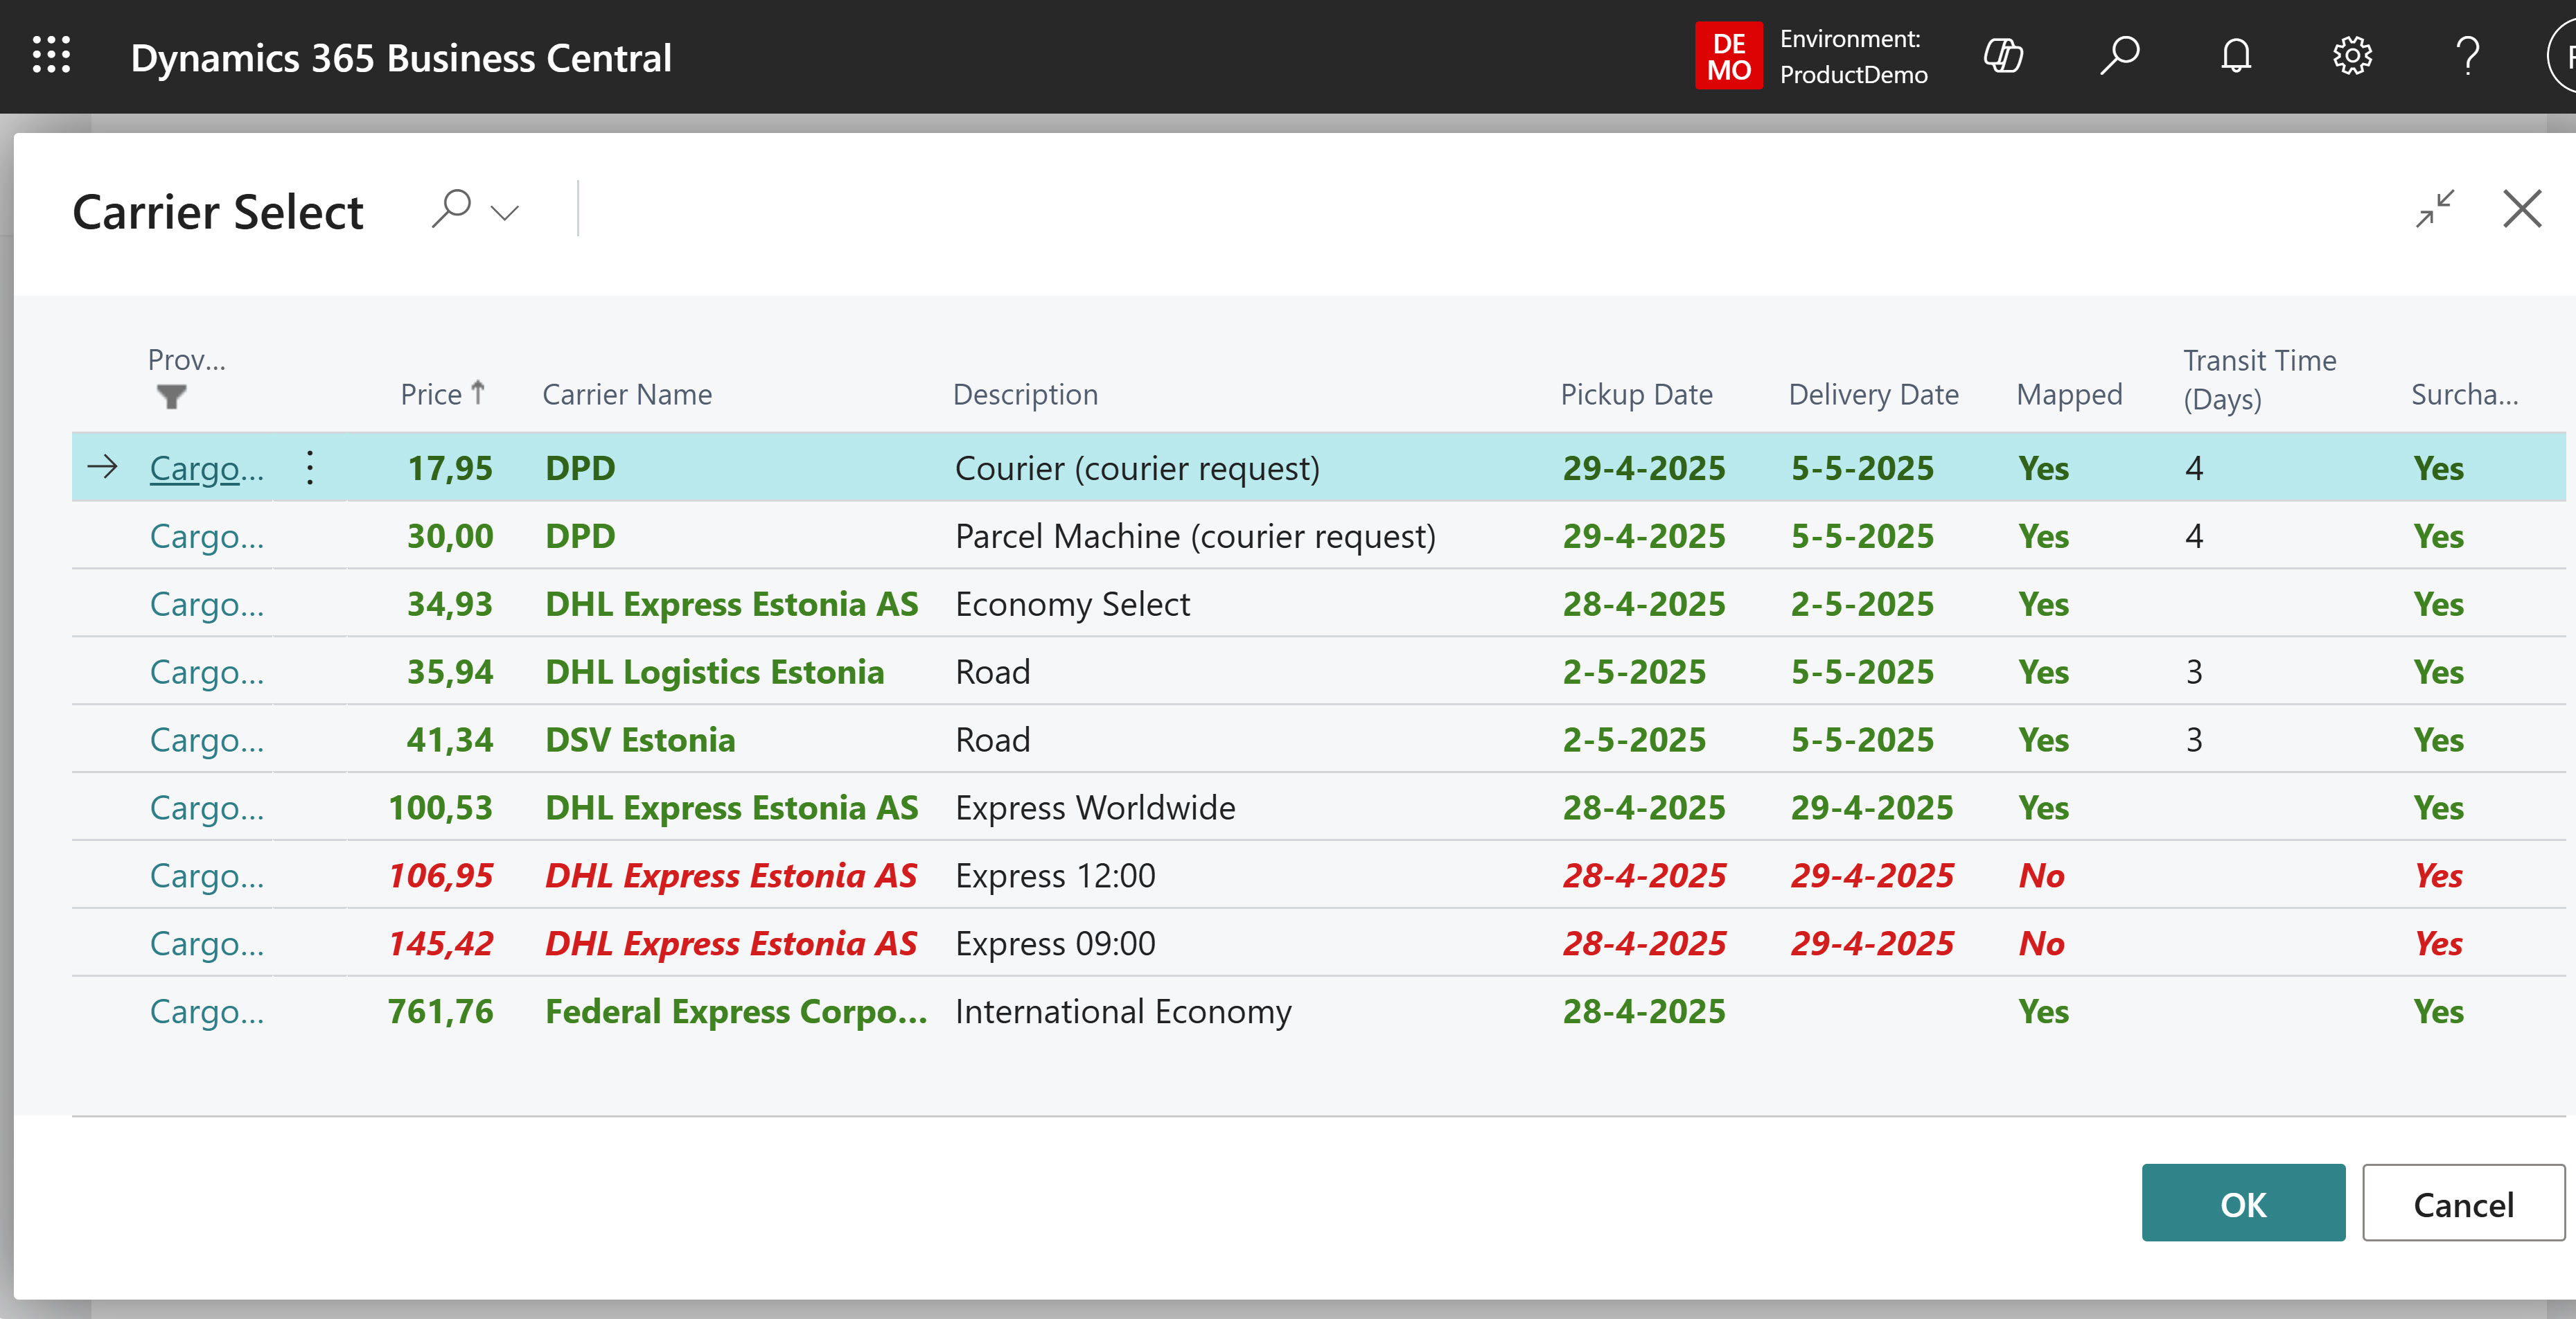Open Cargo... link in 17,95 row
2576x1319 pixels.
click(x=207, y=468)
